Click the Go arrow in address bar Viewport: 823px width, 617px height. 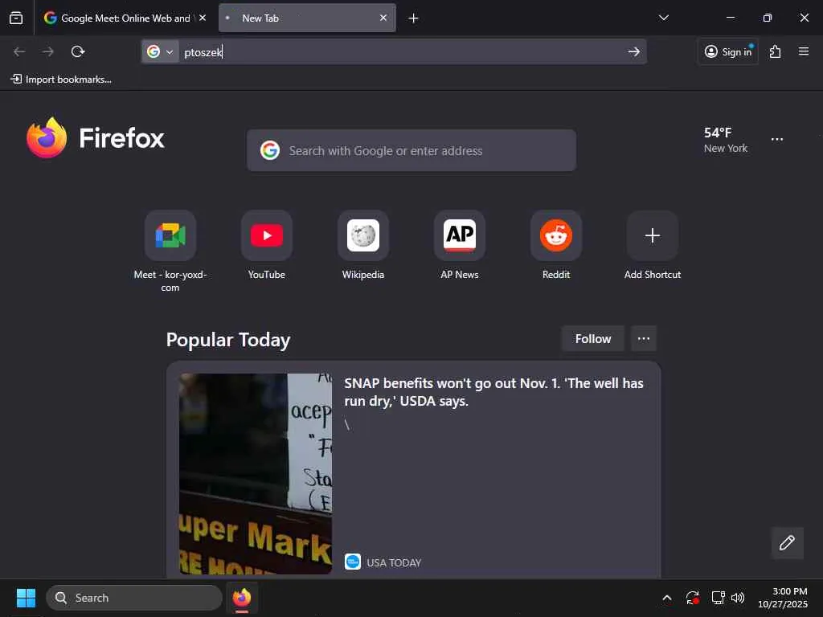(633, 52)
